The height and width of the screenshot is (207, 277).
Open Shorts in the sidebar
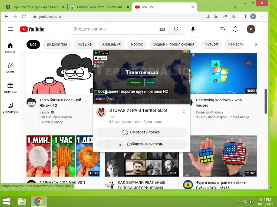[x=10, y=68]
